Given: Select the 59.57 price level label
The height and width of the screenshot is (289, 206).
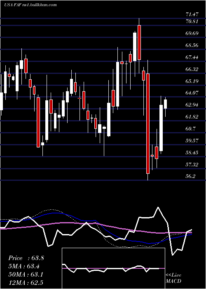Looking at the screenshot, I should click(x=192, y=141).
